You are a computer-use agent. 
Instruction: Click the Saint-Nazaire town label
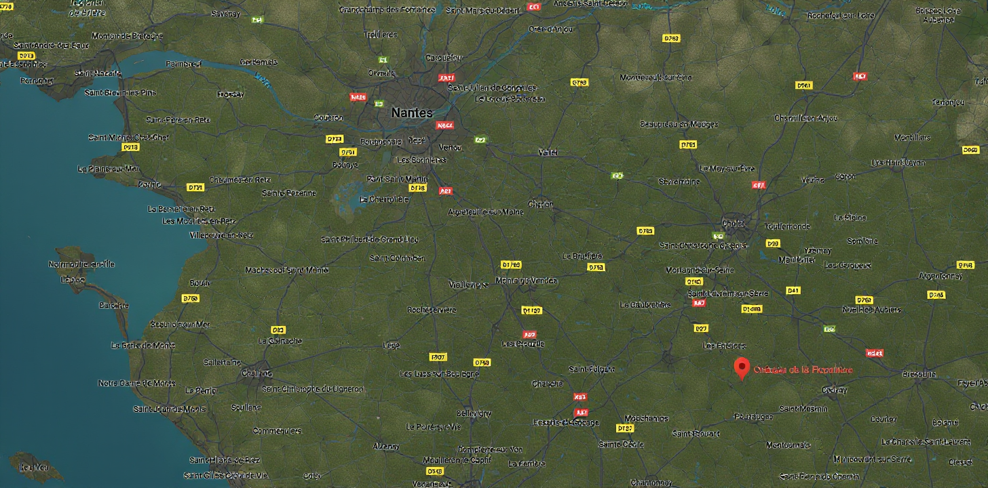click(98, 73)
